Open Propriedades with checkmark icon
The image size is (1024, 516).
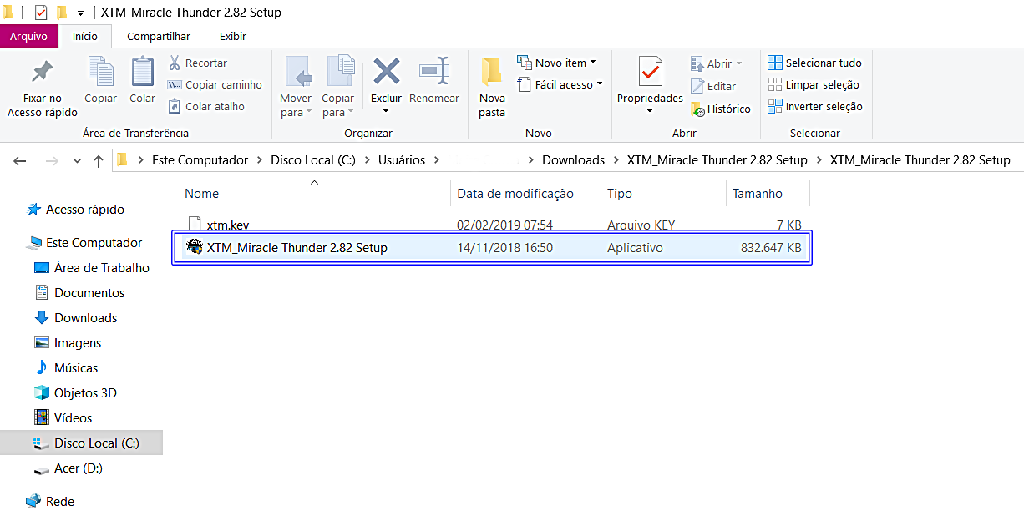pos(650,73)
